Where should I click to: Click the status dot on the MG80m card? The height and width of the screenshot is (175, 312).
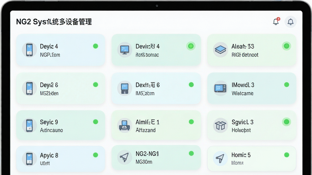tap(191, 153)
